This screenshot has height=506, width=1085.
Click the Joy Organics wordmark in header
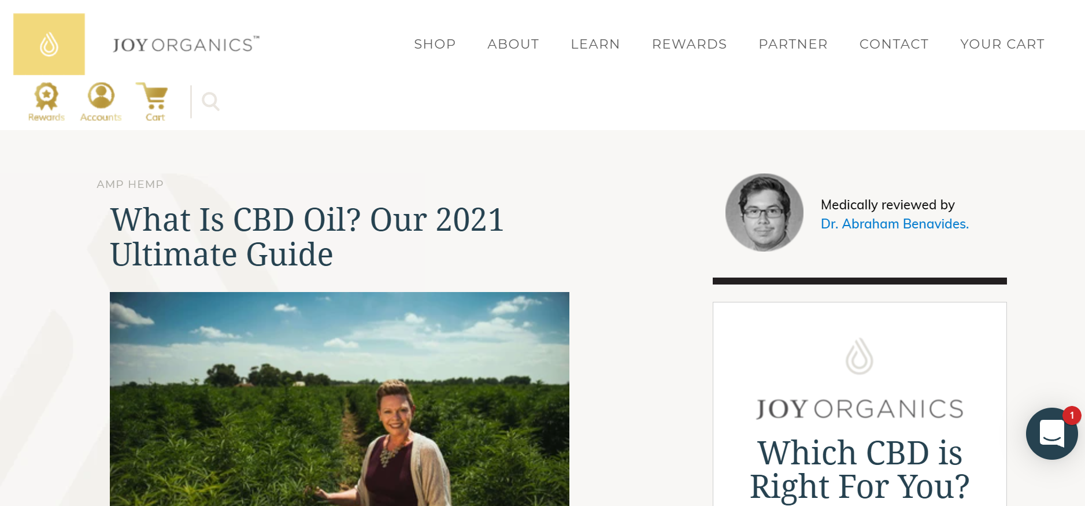pos(186,45)
